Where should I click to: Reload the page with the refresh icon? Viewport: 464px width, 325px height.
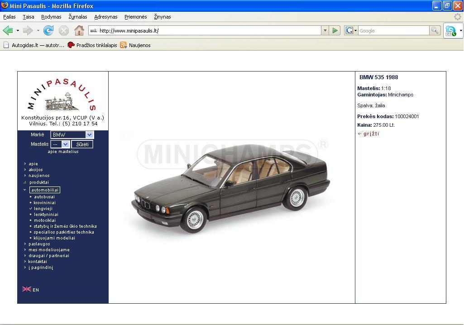(48, 30)
